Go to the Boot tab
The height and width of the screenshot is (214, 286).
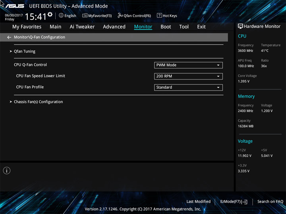point(166,27)
